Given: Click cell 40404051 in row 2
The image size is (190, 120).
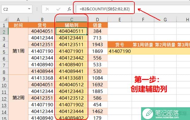Looking at the screenshot, I should [x=42, y=31].
